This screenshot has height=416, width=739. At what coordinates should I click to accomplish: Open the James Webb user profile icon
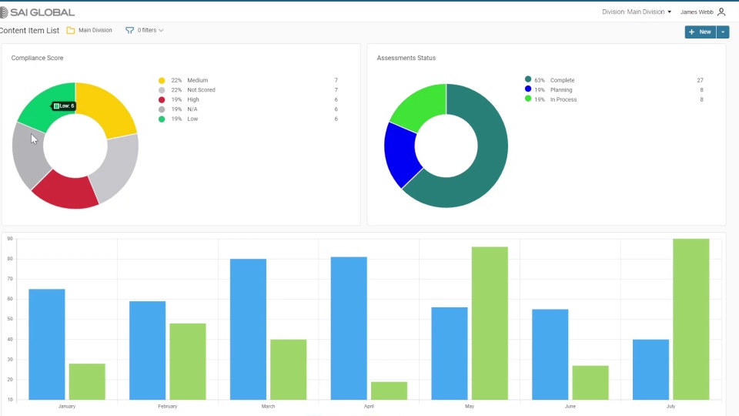click(x=721, y=12)
